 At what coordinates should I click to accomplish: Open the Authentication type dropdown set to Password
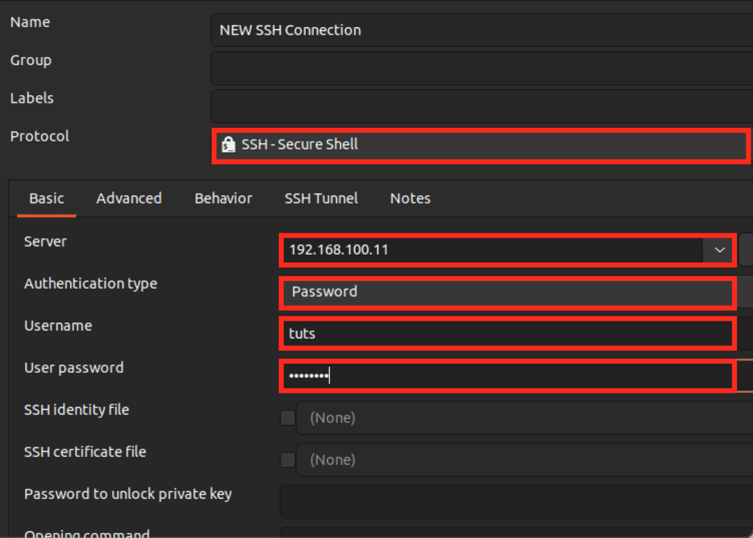point(507,292)
